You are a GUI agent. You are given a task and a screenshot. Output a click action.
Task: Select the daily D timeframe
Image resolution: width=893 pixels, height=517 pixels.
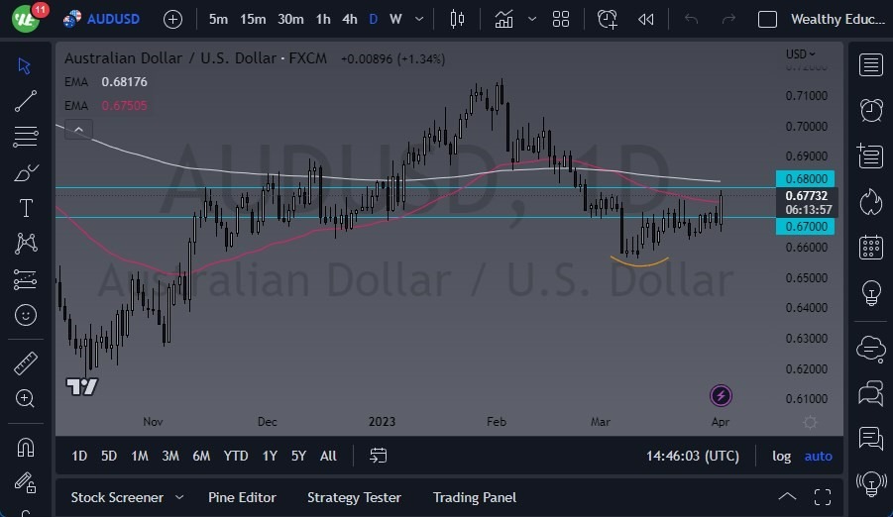[373, 20]
